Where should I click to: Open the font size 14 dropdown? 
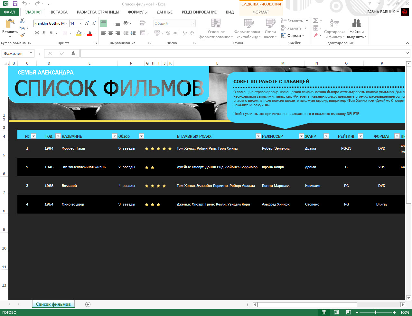pyautogui.click(x=80, y=23)
